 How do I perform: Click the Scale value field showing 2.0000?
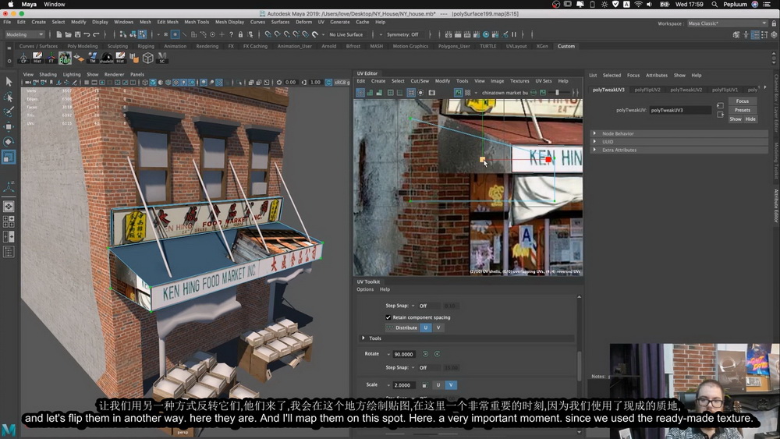[x=404, y=385]
